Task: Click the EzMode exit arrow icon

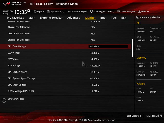Action: click(x=160, y=116)
